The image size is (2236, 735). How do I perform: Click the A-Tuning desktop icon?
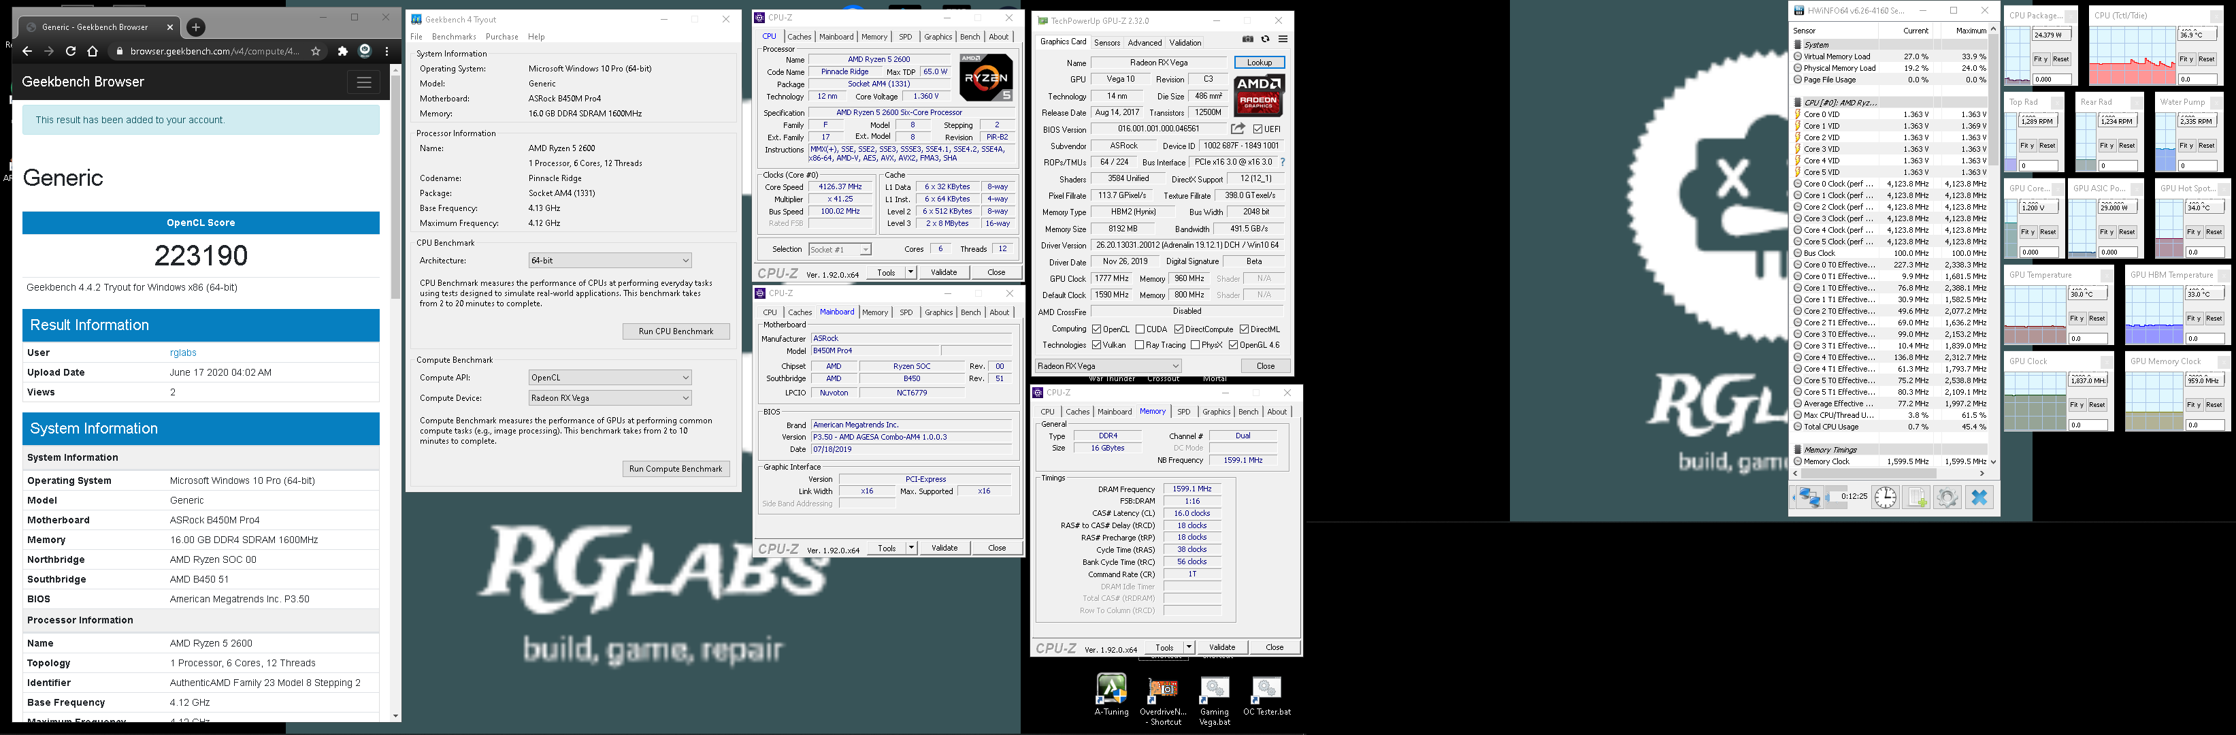pyautogui.click(x=1111, y=695)
